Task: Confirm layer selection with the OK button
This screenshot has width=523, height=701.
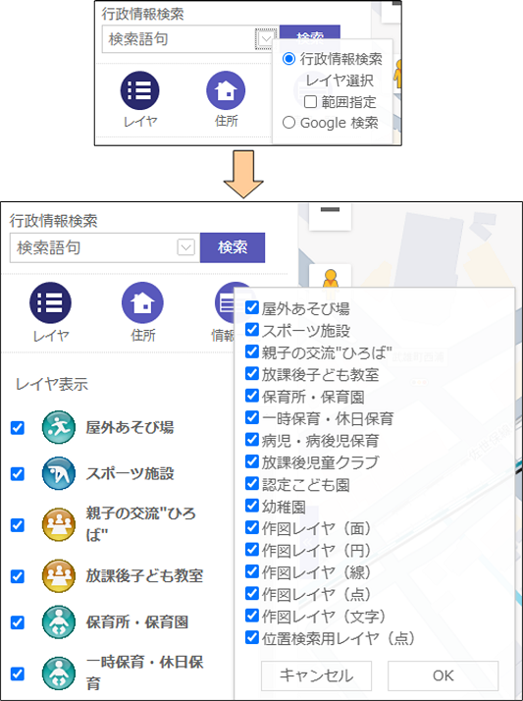Action: coord(444,675)
